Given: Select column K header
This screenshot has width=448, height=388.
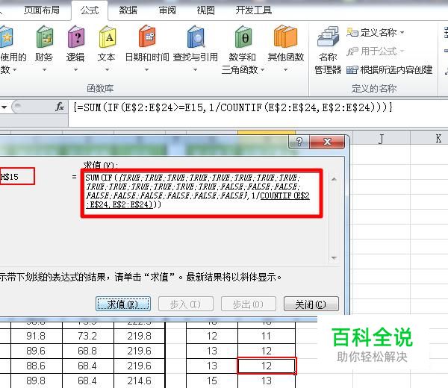Looking at the screenshot, I should click(x=429, y=139).
